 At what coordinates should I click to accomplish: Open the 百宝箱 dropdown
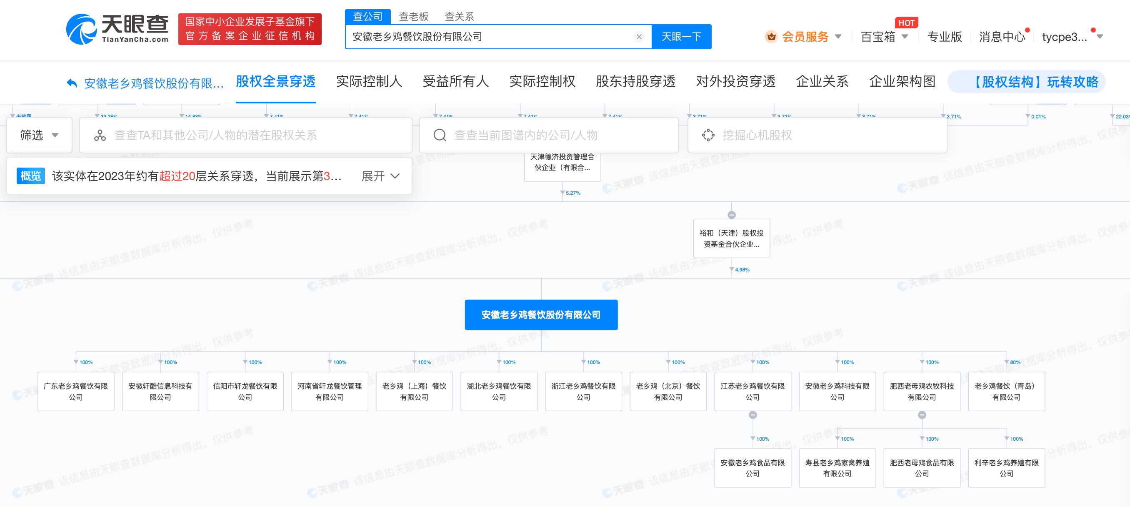(884, 37)
